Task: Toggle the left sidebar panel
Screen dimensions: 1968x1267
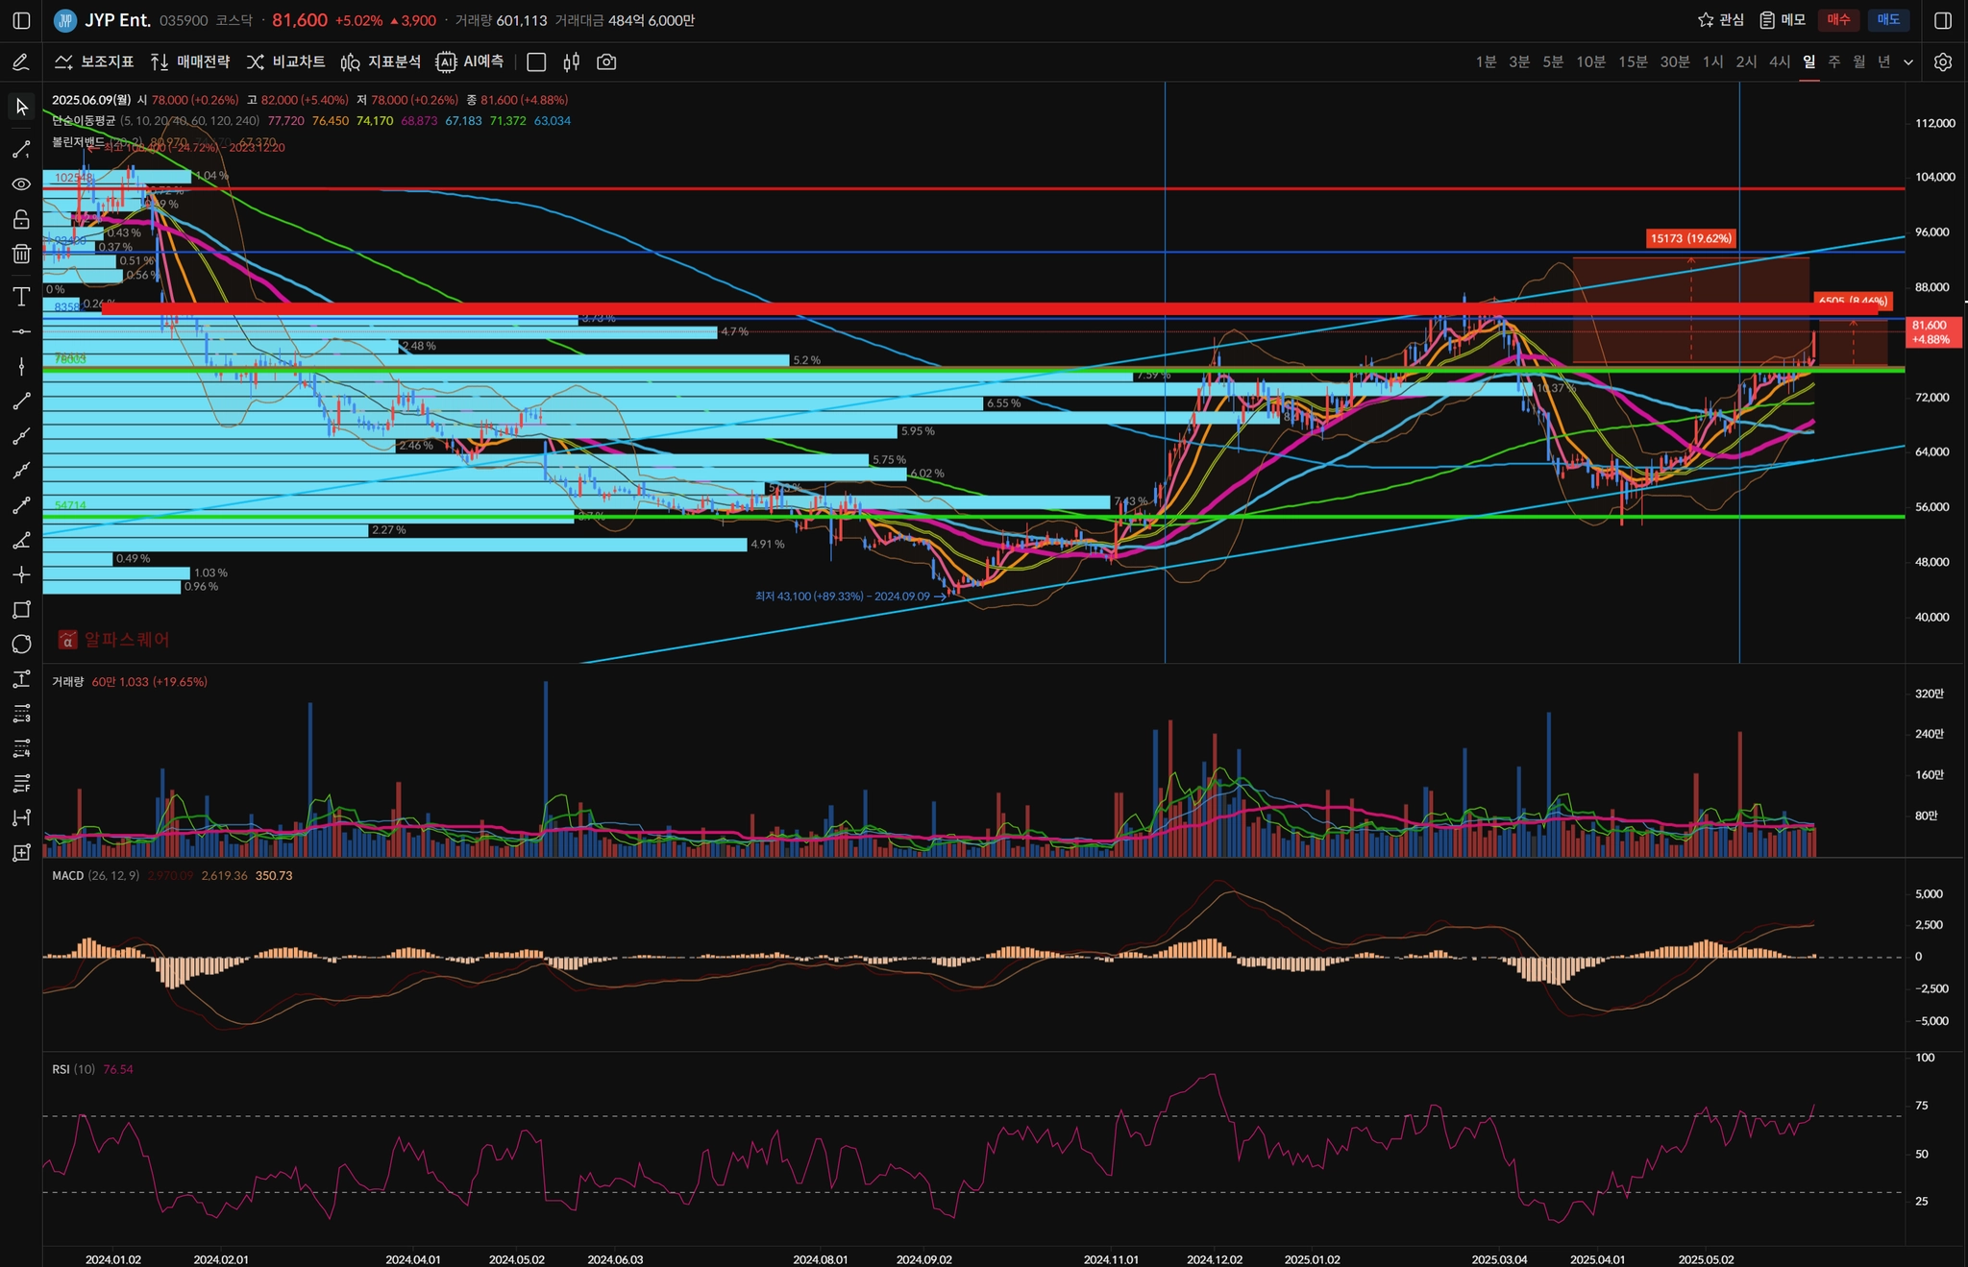Action: tap(21, 20)
